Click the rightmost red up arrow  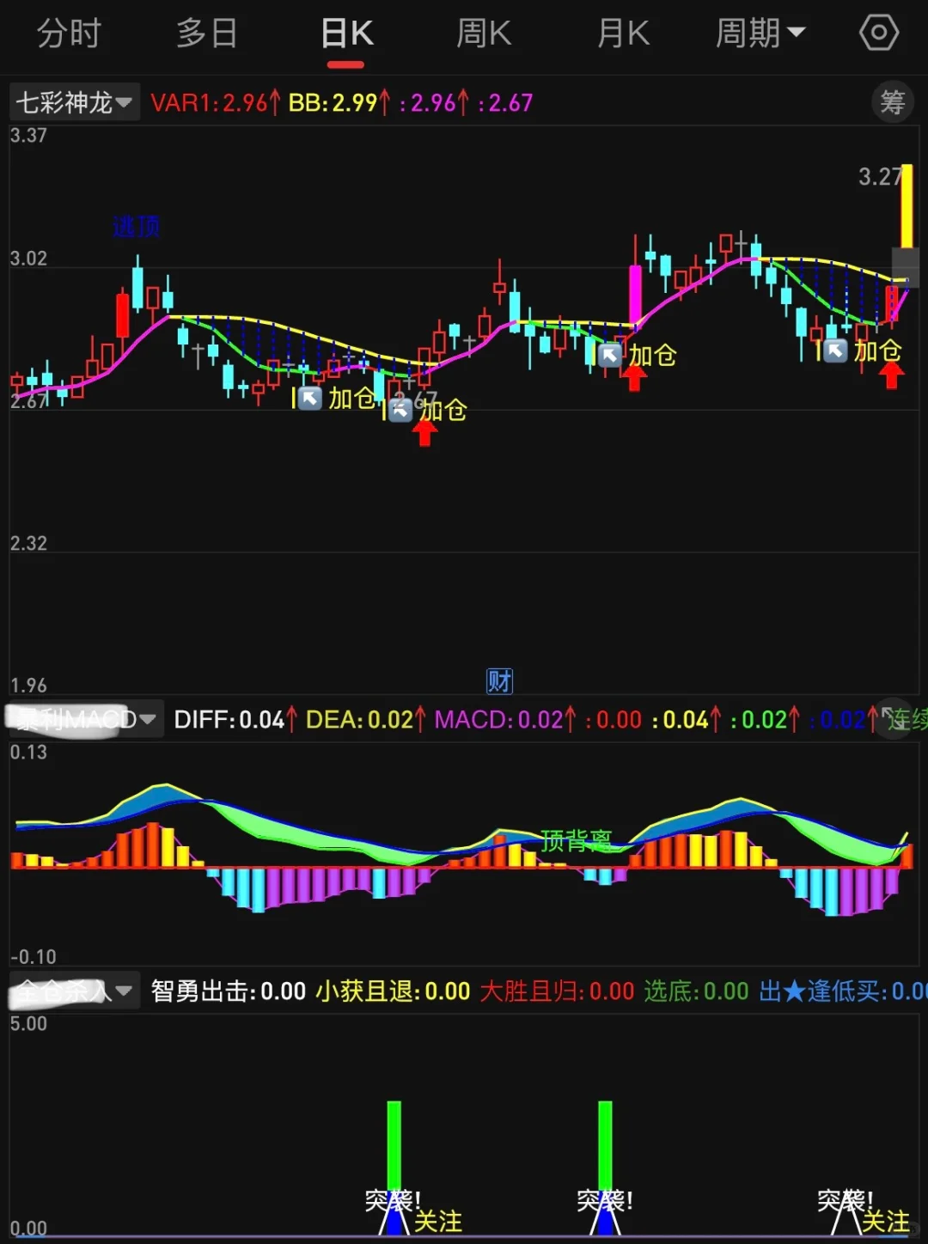tap(891, 375)
